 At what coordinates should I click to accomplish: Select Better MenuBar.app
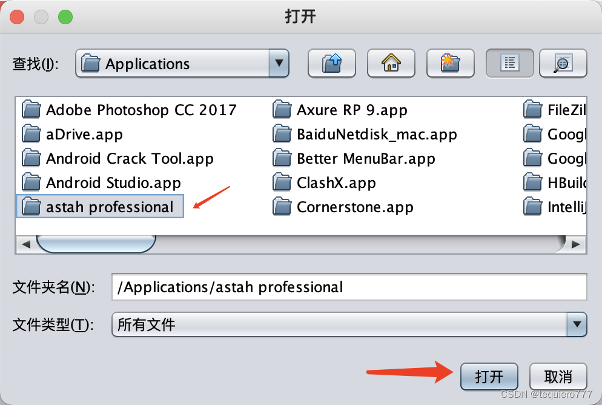[x=354, y=158]
